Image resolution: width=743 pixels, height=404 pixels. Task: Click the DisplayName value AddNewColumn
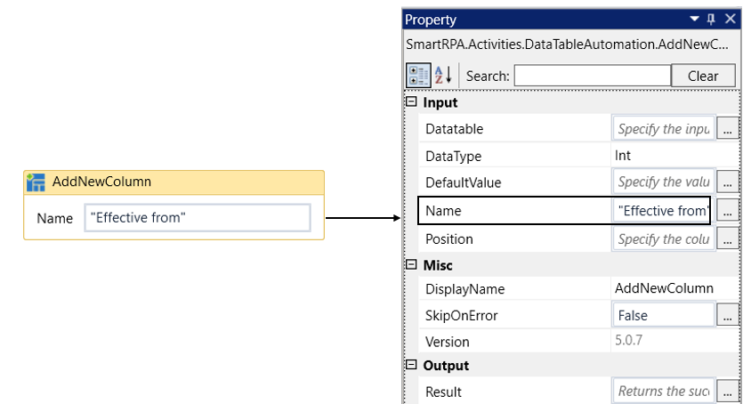click(663, 288)
